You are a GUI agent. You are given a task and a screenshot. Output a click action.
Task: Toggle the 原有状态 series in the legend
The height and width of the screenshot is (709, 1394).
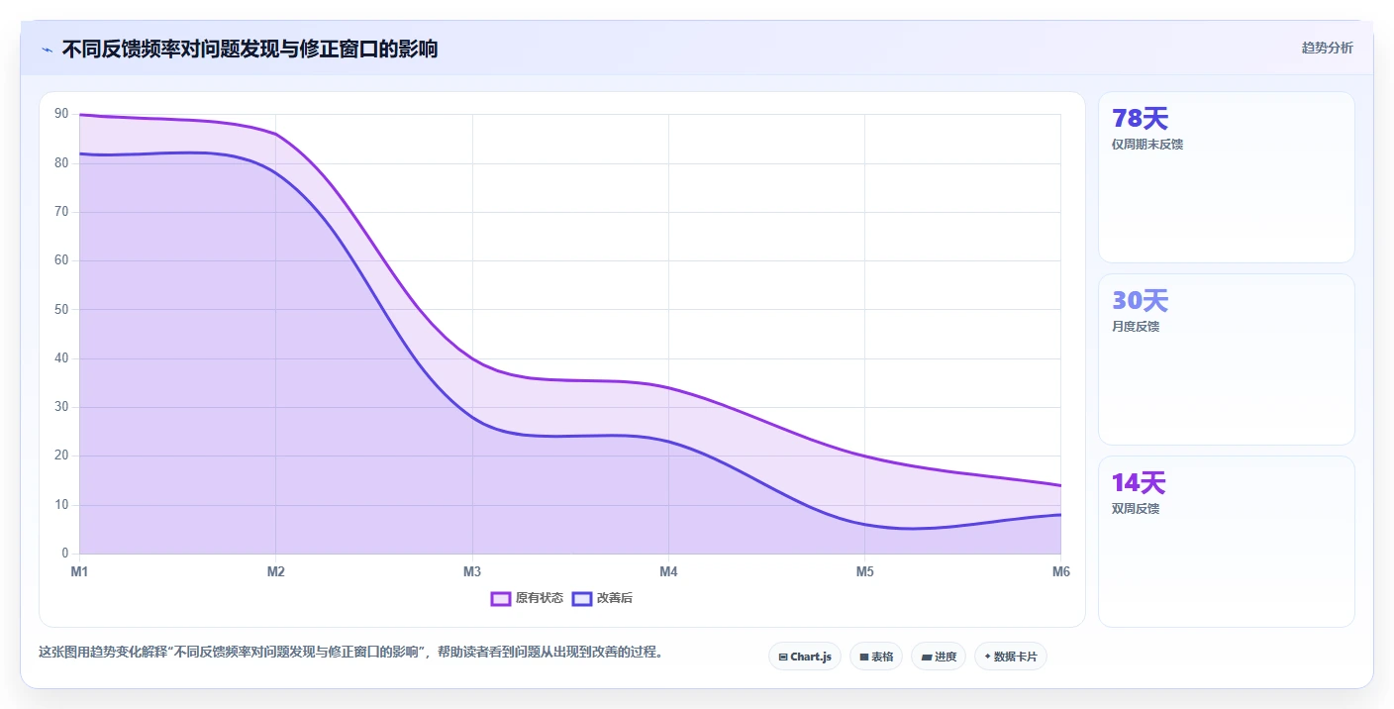pos(527,598)
